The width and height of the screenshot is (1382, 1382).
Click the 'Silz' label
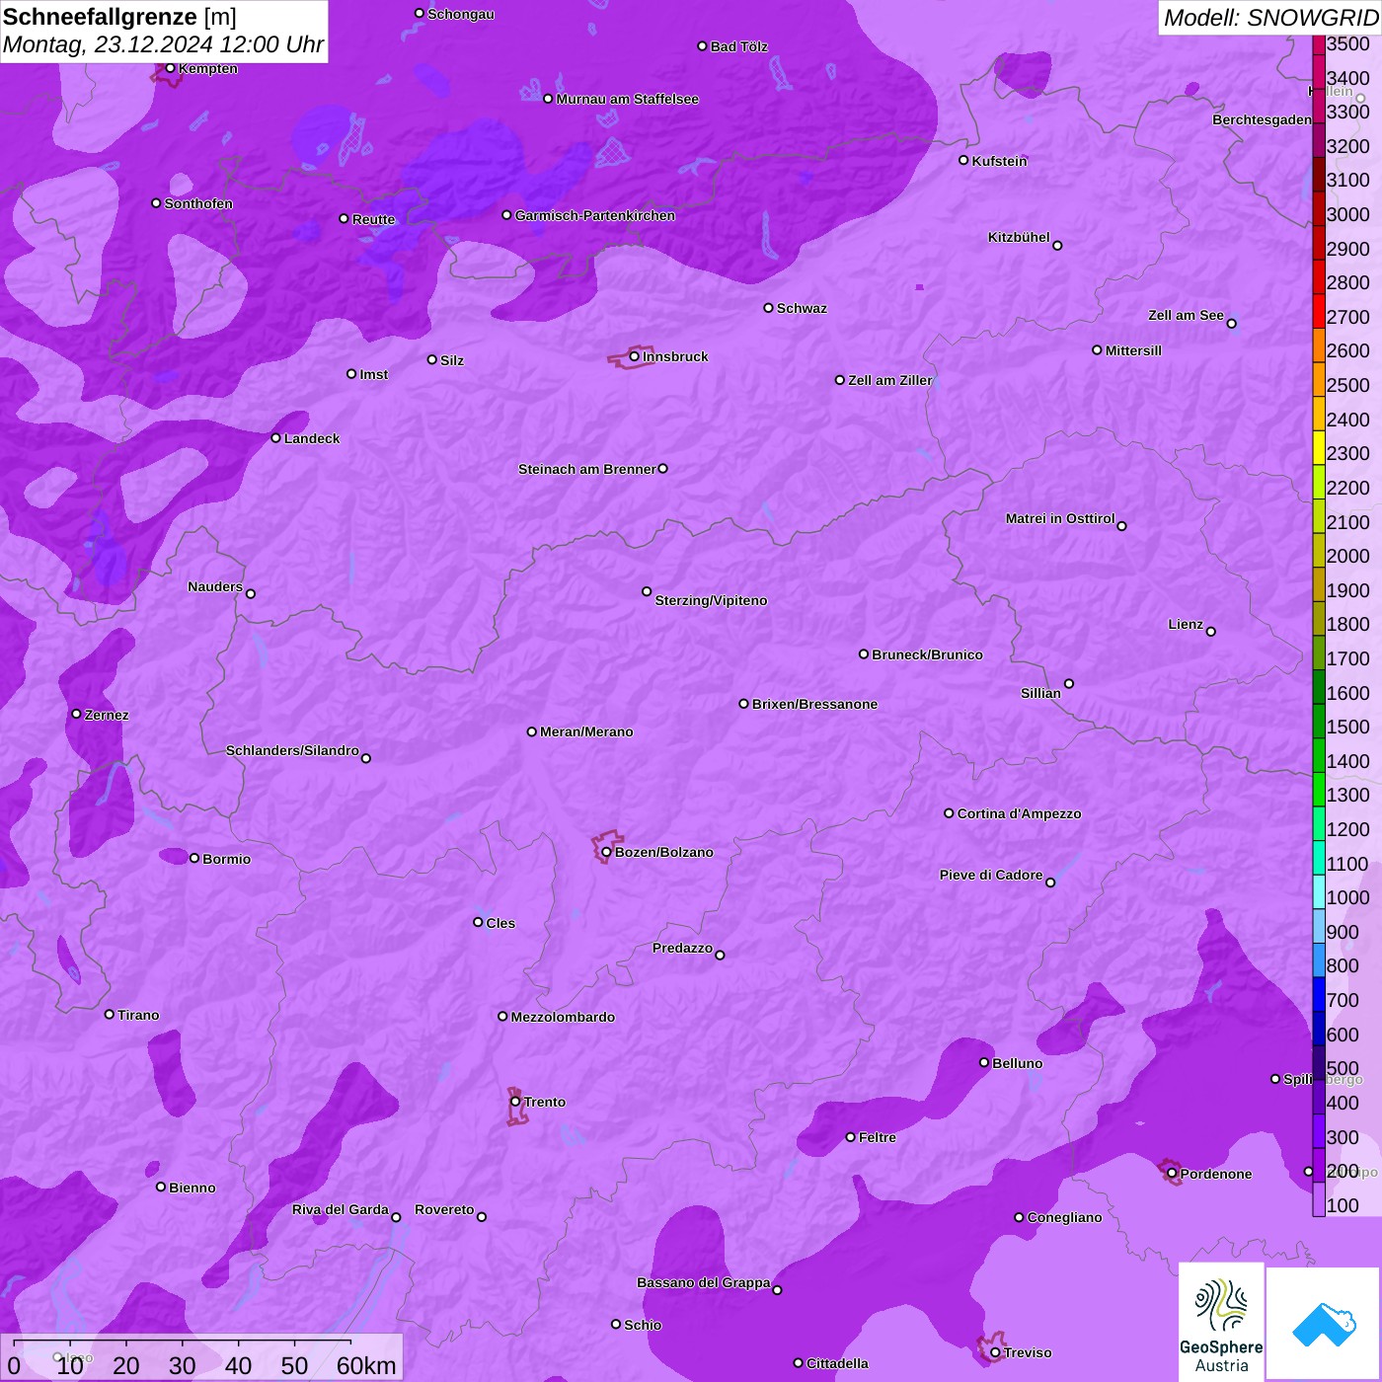[452, 360]
